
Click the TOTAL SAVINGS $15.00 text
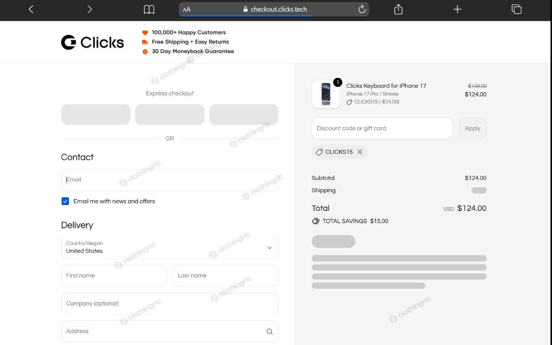click(x=355, y=221)
